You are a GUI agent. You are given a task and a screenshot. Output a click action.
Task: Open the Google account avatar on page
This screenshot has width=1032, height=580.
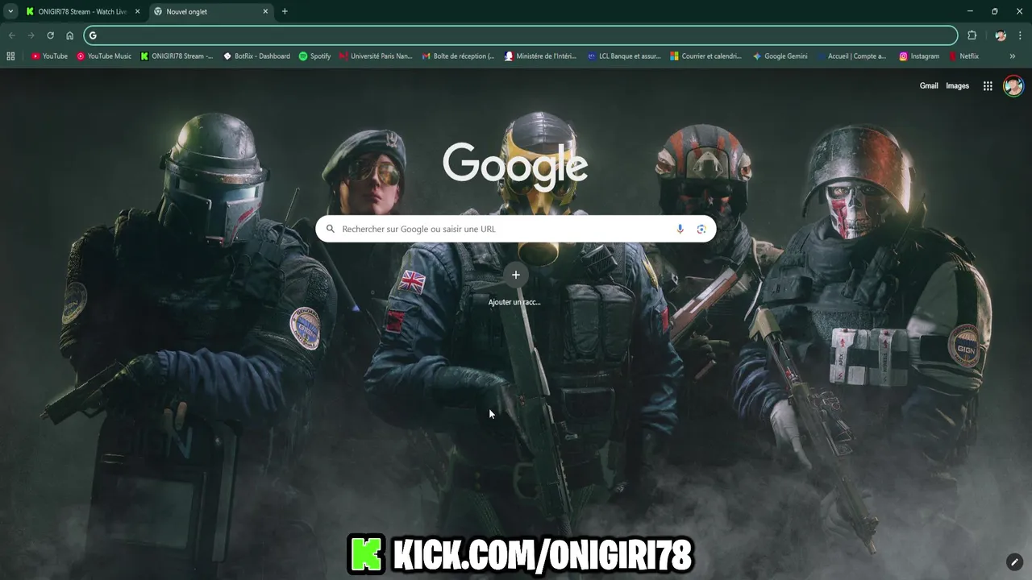coord(1013,86)
